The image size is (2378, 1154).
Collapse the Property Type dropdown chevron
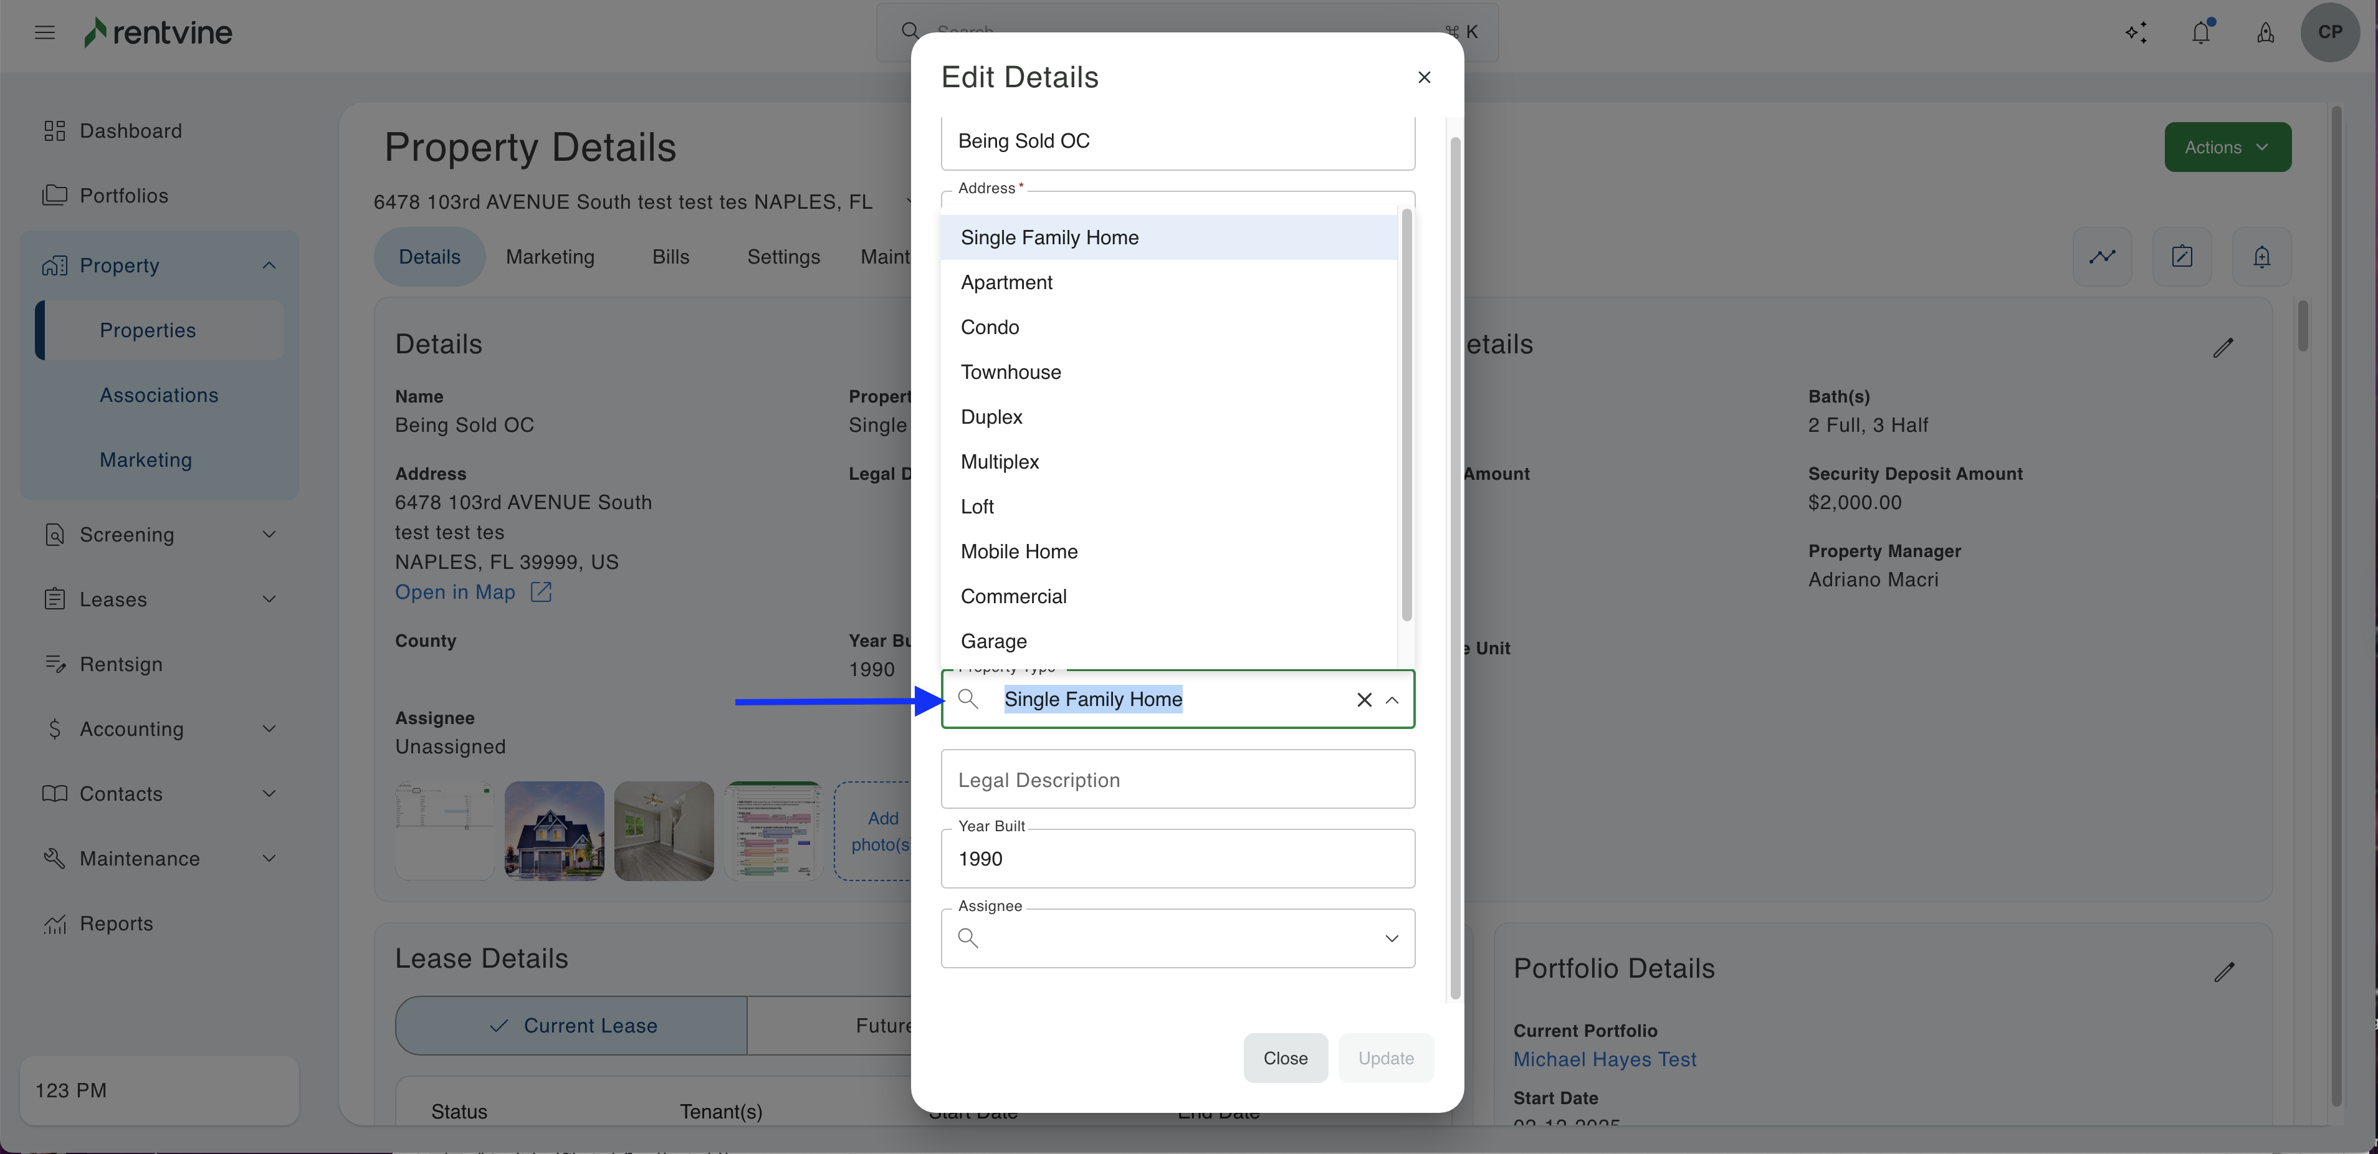1392,700
